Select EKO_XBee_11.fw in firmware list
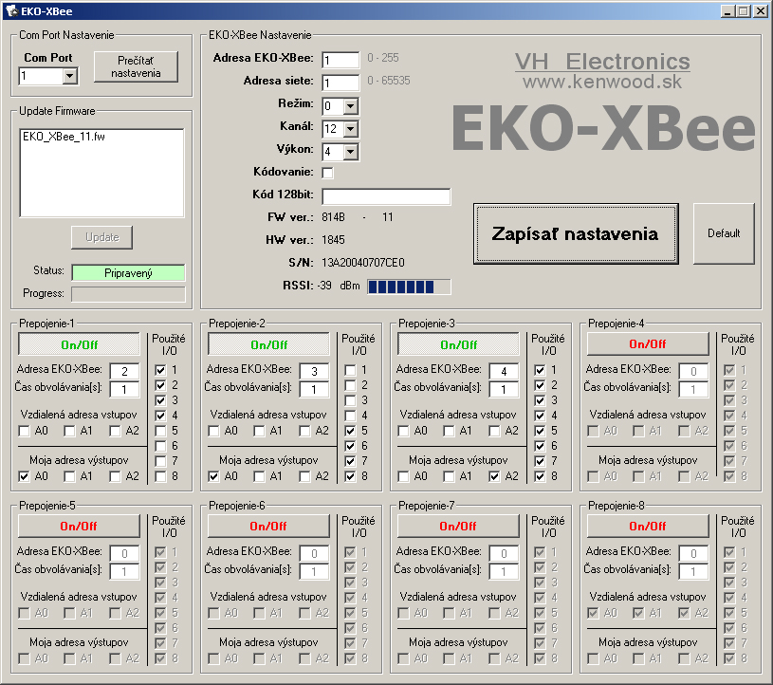 coord(64,137)
